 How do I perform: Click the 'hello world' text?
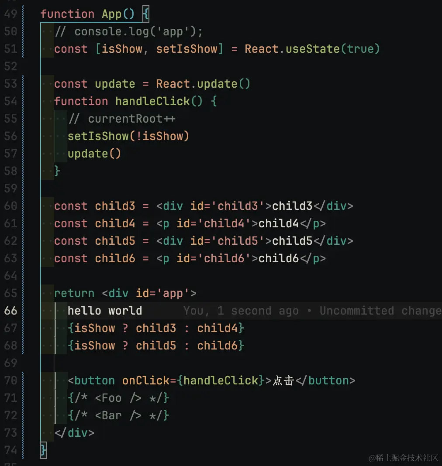105,311
